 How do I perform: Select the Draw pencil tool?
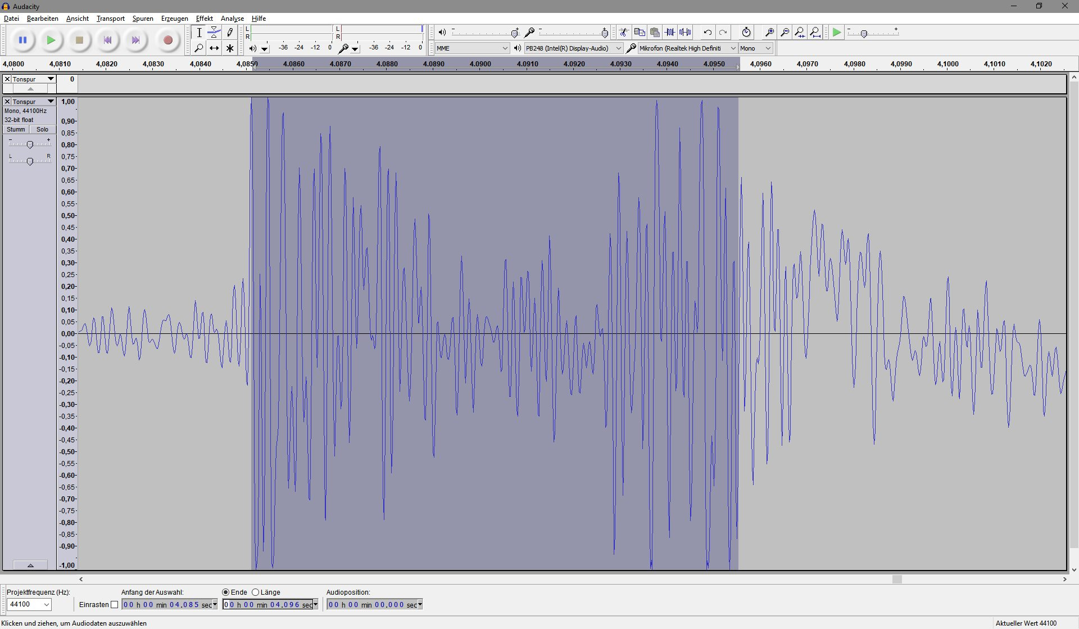coord(230,33)
